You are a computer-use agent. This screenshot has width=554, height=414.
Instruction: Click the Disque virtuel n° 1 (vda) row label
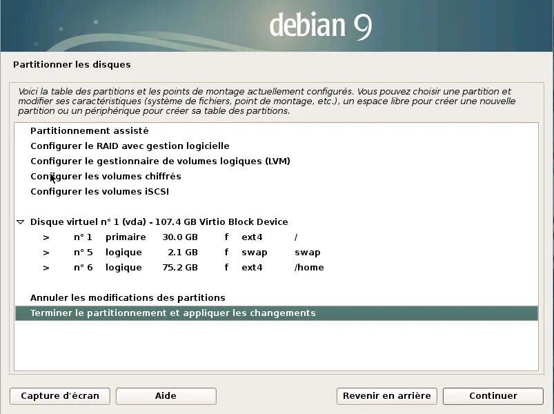(x=159, y=222)
